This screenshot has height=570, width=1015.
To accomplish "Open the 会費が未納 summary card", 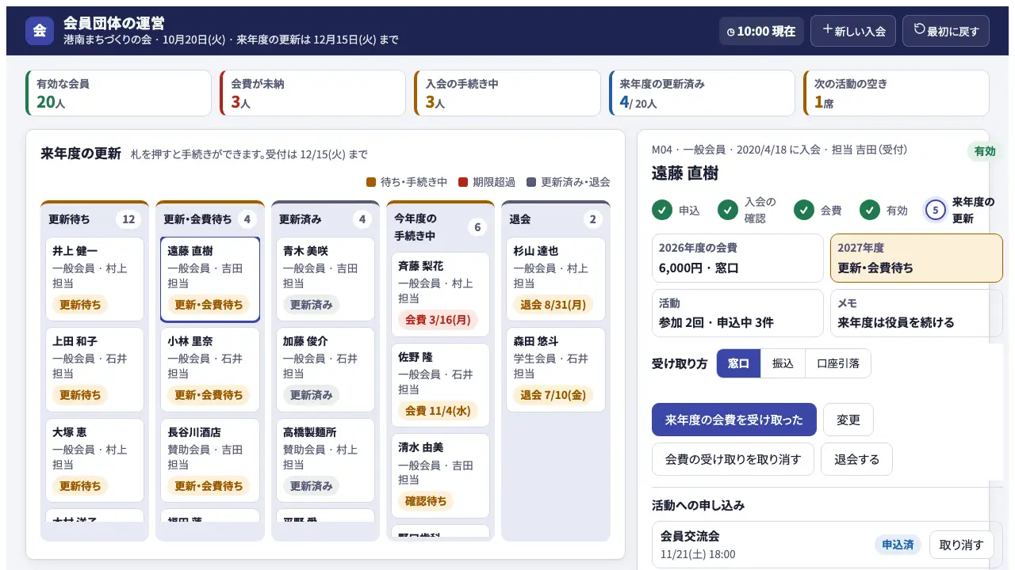I will (313, 93).
